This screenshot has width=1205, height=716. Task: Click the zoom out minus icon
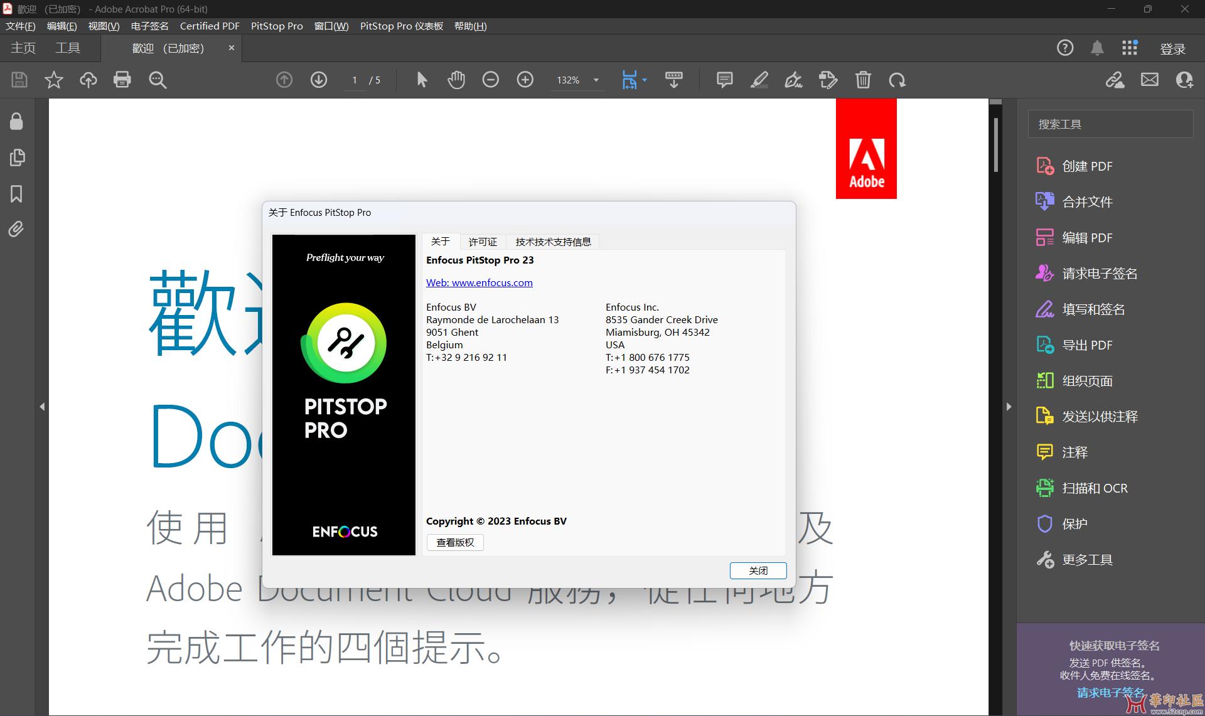coord(491,80)
